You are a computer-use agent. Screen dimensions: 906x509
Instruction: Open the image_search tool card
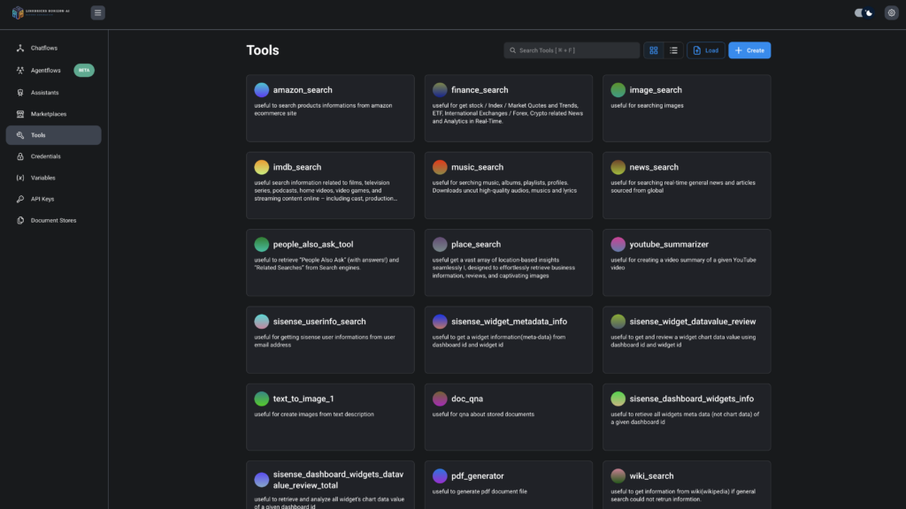(687, 108)
